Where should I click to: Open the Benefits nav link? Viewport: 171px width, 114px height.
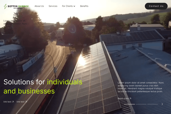84,6
